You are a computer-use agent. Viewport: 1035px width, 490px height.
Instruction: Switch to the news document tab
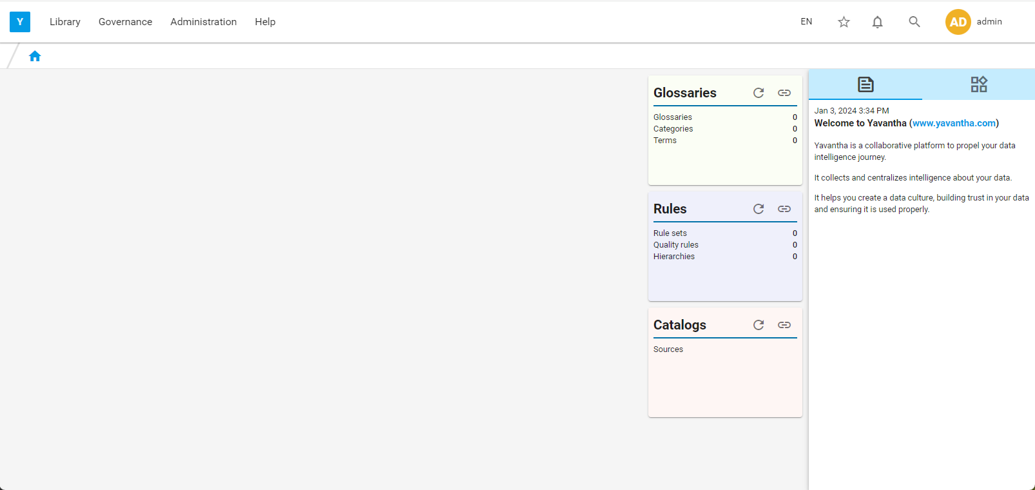(x=866, y=84)
